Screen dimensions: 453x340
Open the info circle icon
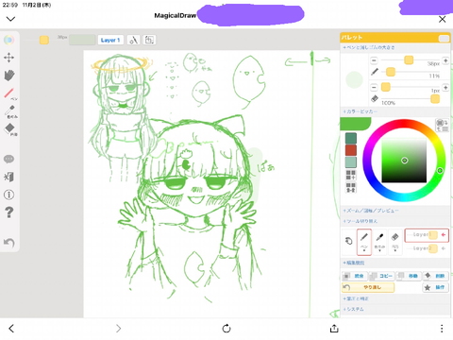(8, 195)
